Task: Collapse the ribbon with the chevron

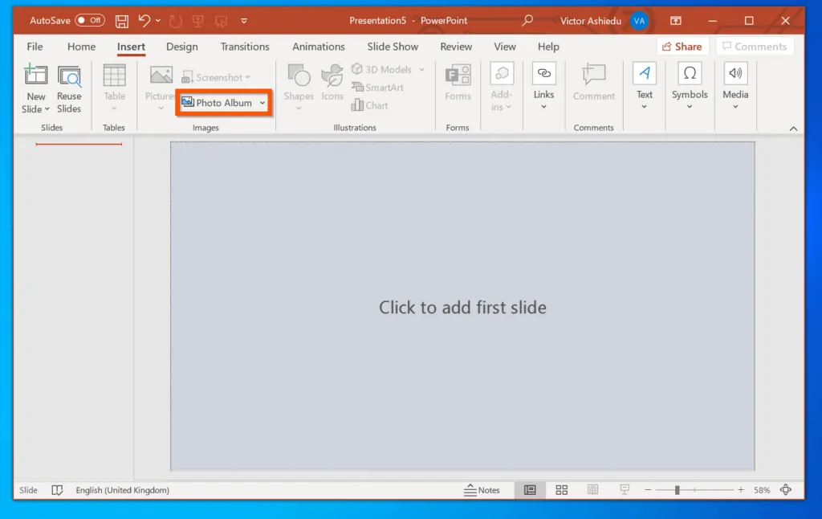Action: 793,127
